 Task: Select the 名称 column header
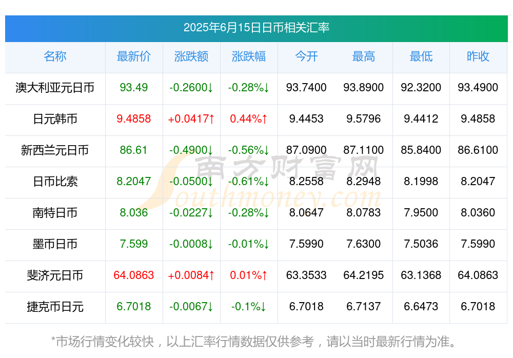[x=55, y=56]
